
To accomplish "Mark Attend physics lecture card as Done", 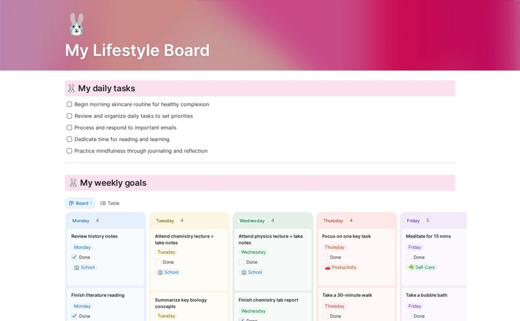I will tap(241, 262).
